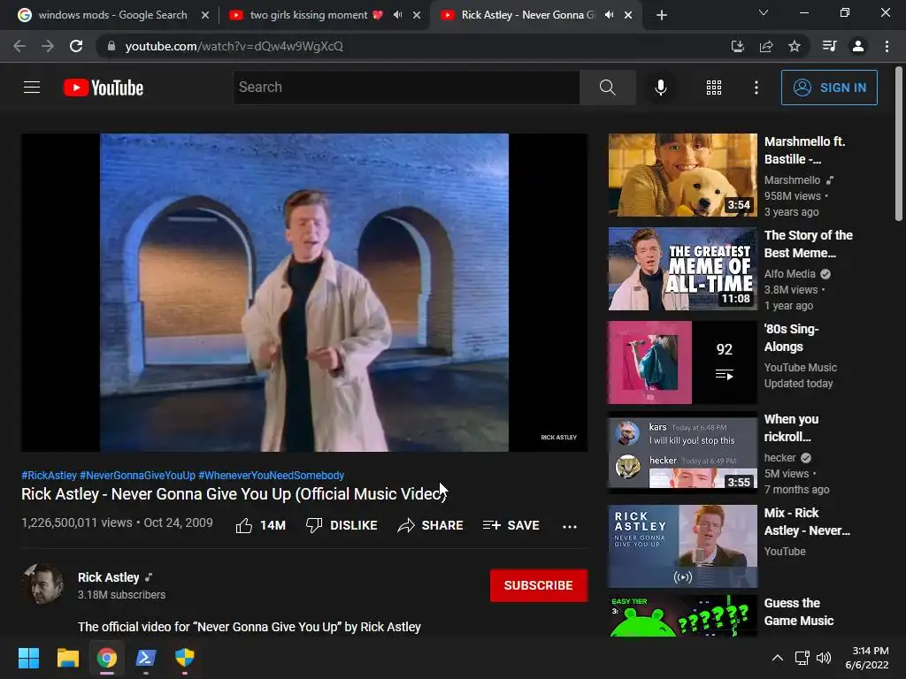Open the '80s Sing-Alongs playlist thumbnail
Image resolution: width=906 pixels, height=679 pixels.
[682, 362]
